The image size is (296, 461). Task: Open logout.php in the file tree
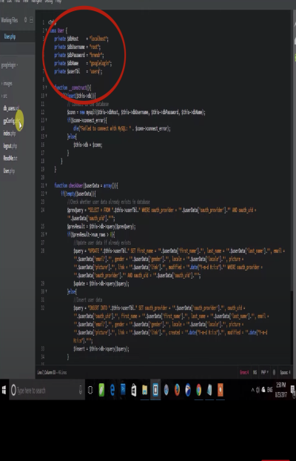(10, 146)
